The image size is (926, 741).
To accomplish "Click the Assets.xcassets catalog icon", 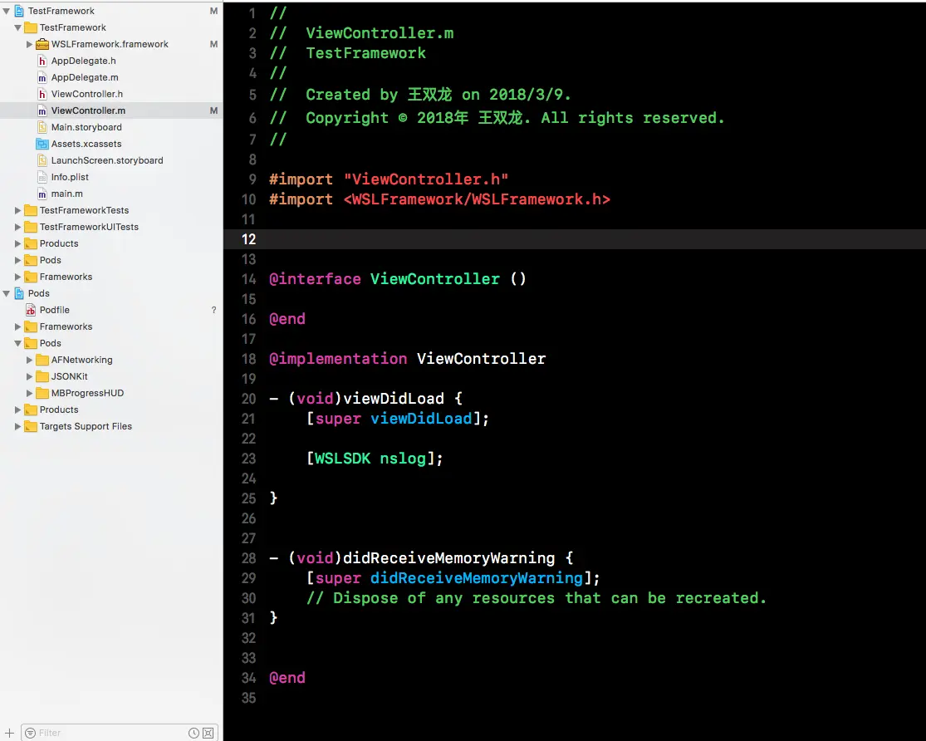I will 42,144.
